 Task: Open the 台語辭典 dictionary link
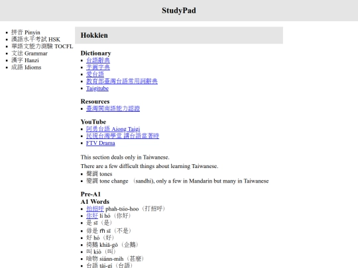[98, 60]
